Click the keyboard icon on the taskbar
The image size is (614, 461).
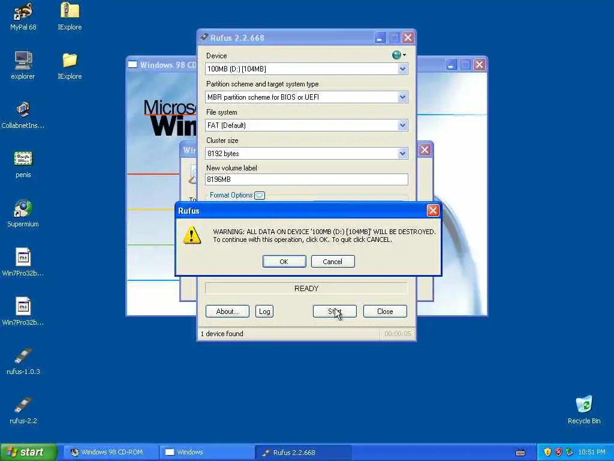[520, 453]
